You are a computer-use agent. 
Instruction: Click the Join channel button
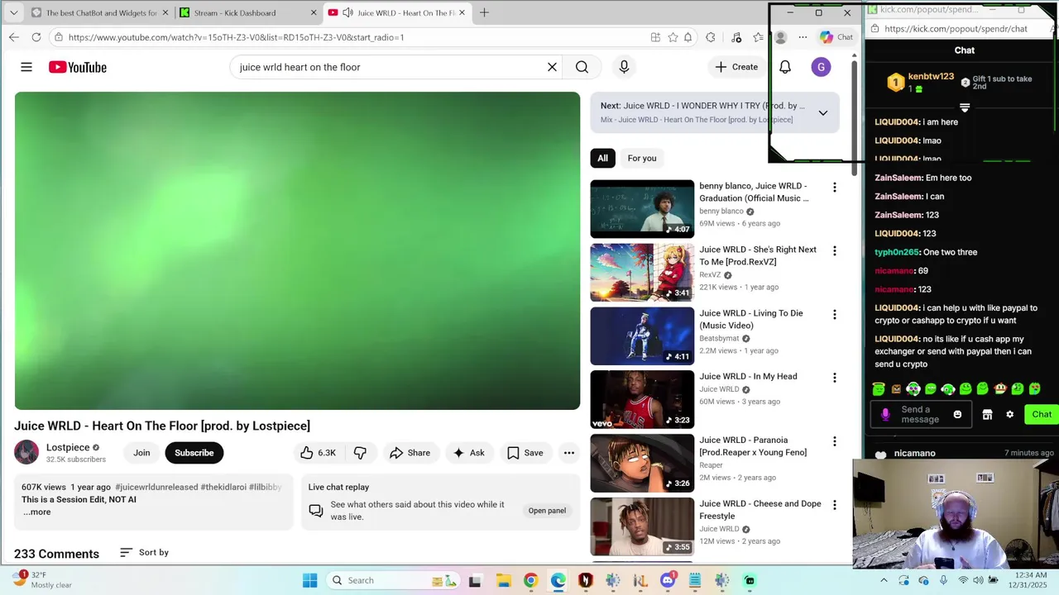(141, 453)
